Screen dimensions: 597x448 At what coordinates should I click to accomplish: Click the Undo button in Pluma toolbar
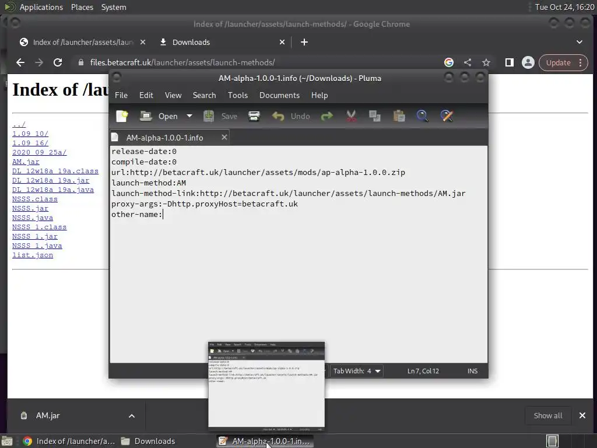point(292,116)
